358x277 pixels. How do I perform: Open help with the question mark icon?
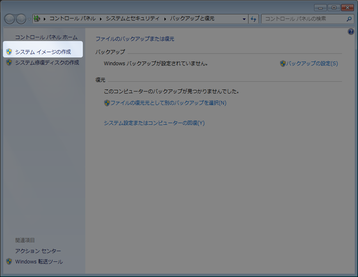(x=351, y=32)
